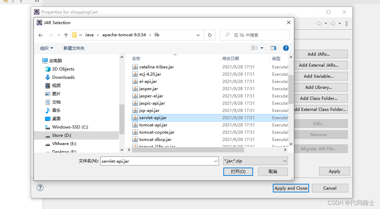
Task: Click the back navigation arrow
Action: [x=40, y=35]
